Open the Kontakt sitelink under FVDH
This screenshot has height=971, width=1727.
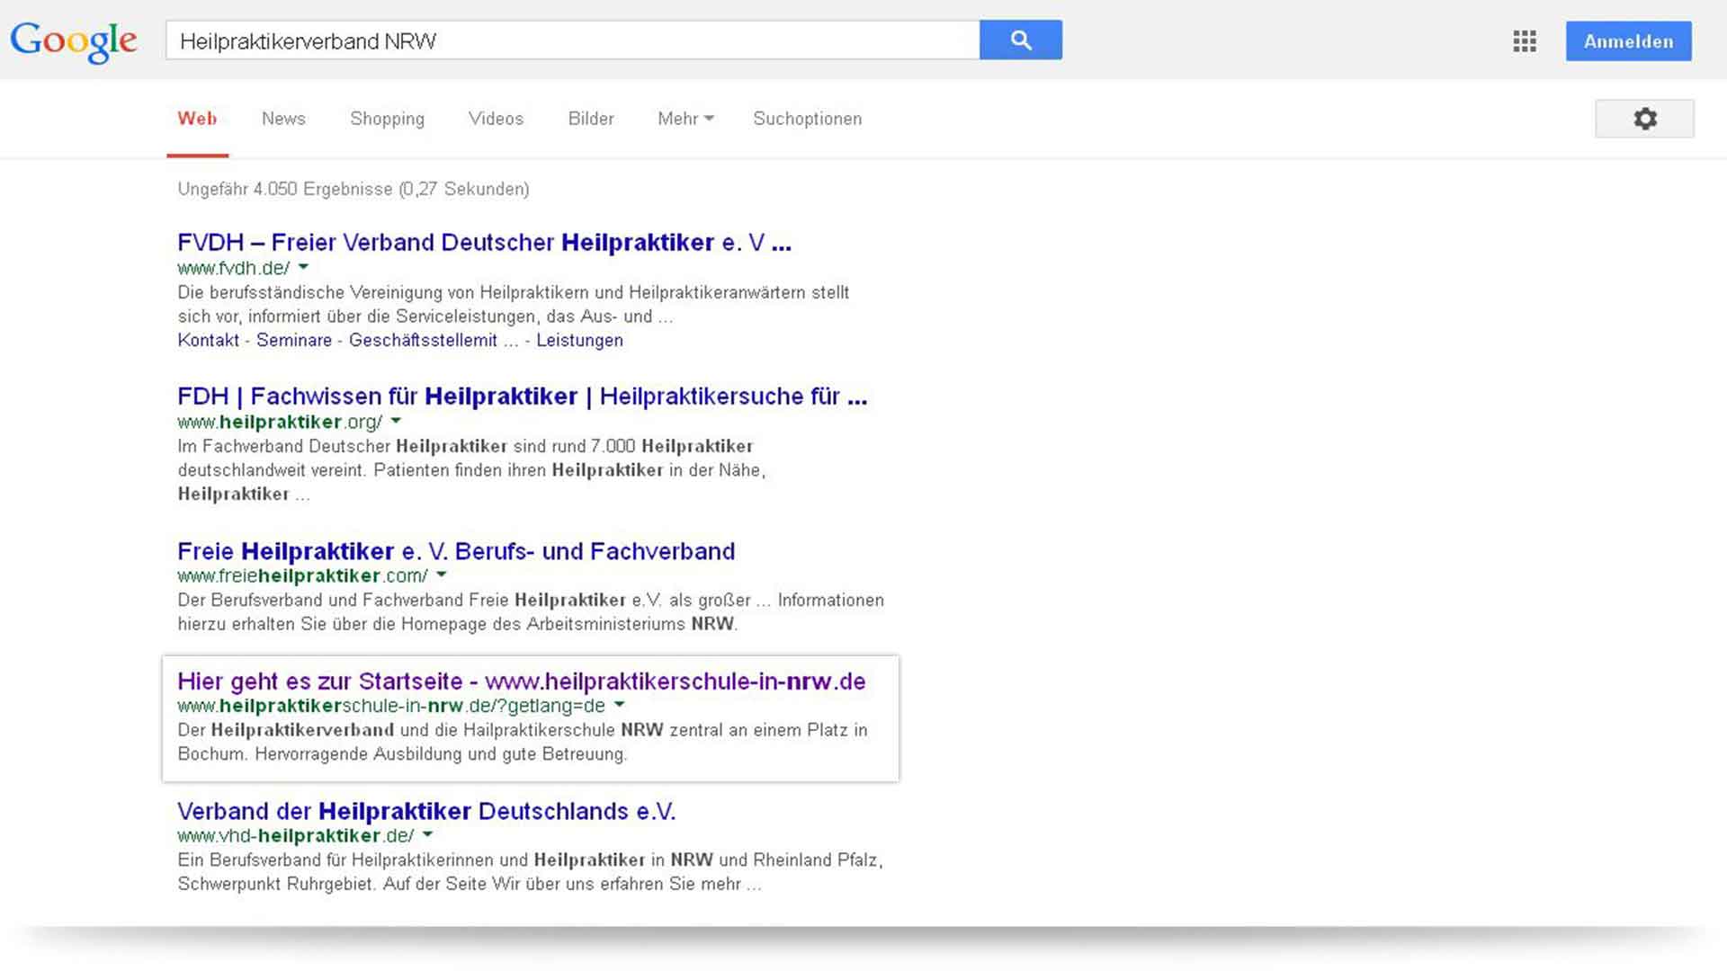[x=208, y=340]
